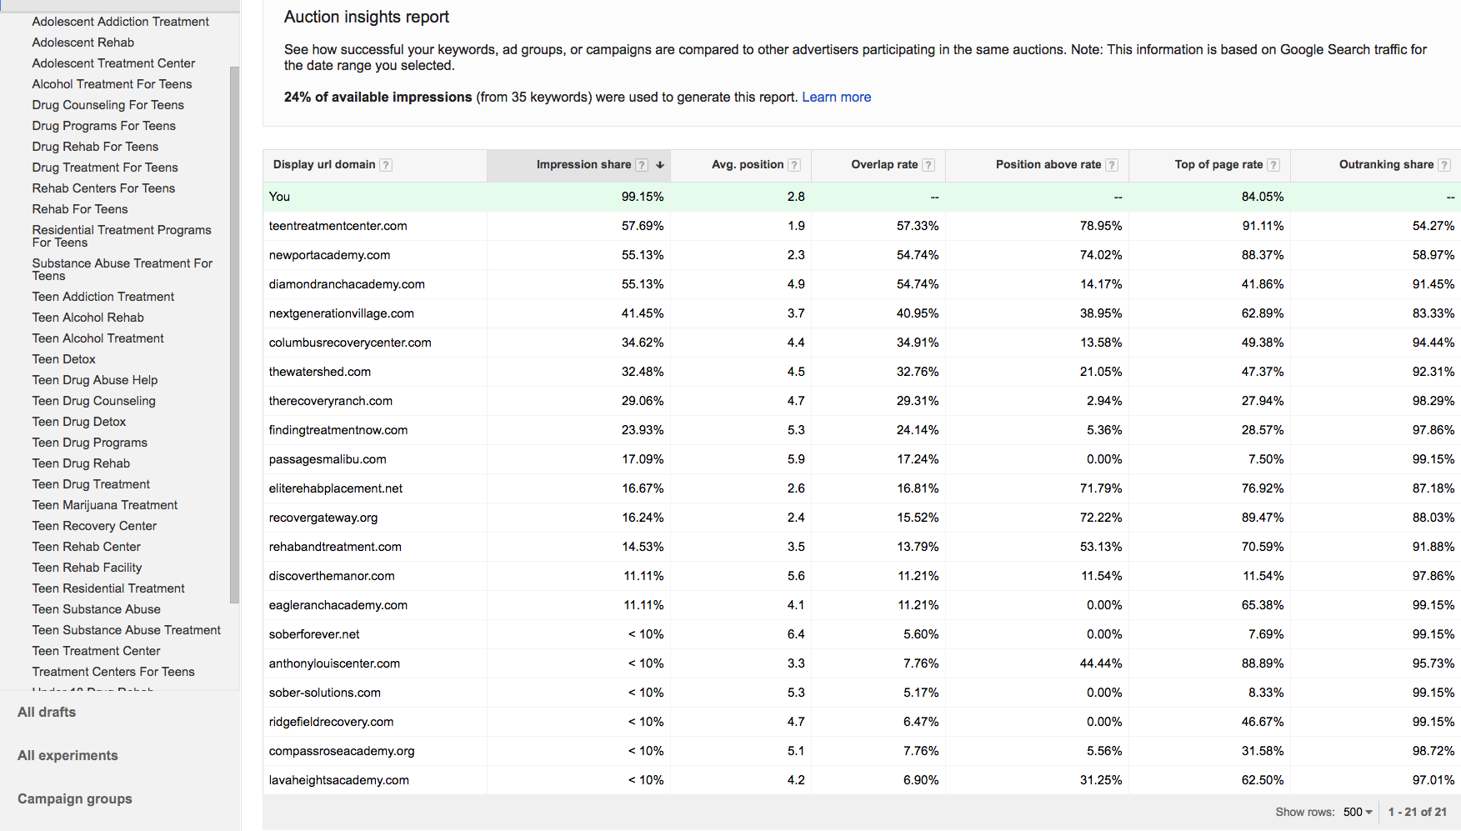Select Drug Treatment For Teens ad group
The image size is (1461, 831).
[105, 168]
